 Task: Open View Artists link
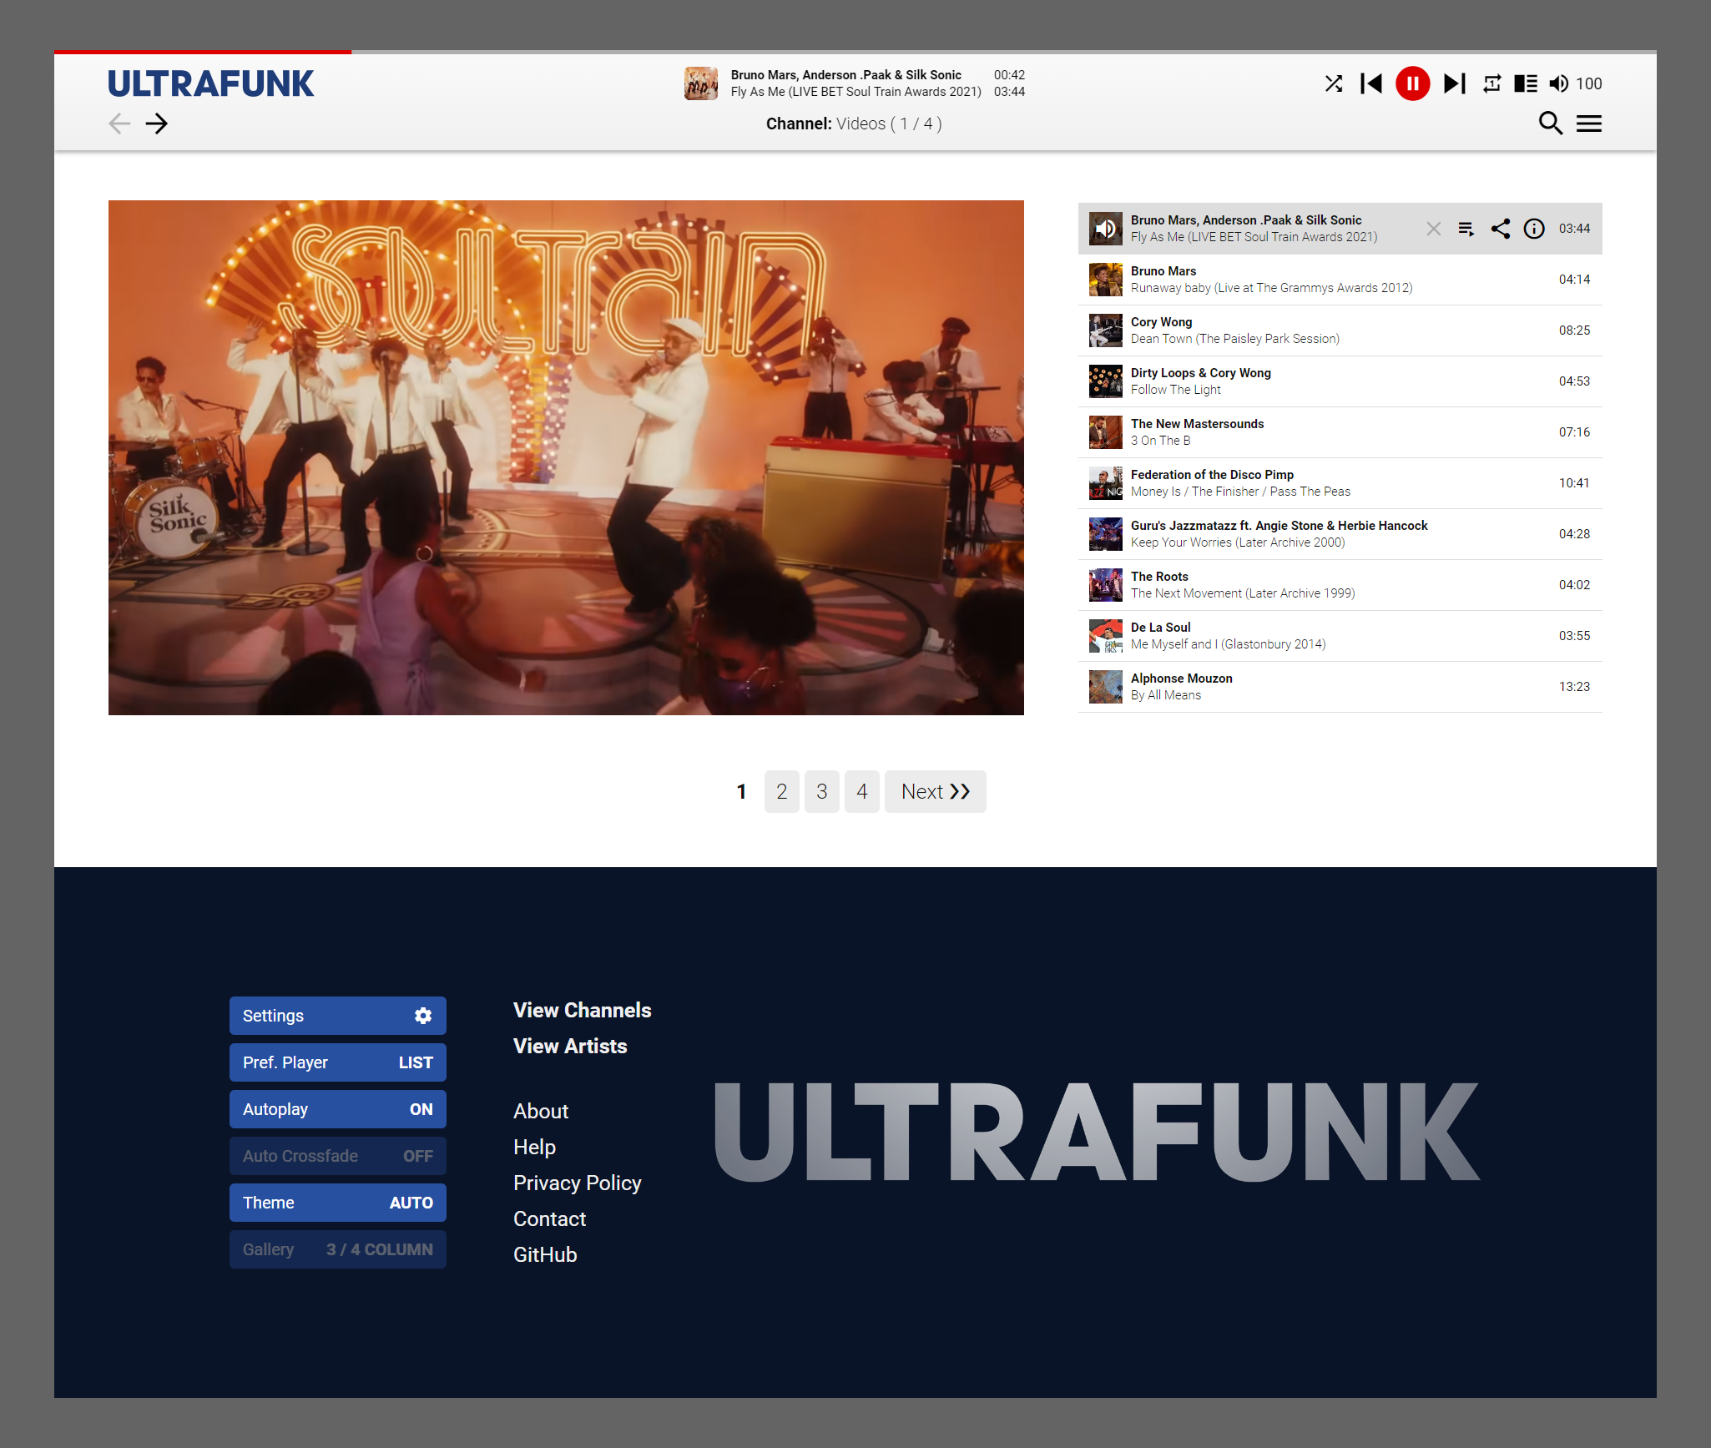(570, 1046)
